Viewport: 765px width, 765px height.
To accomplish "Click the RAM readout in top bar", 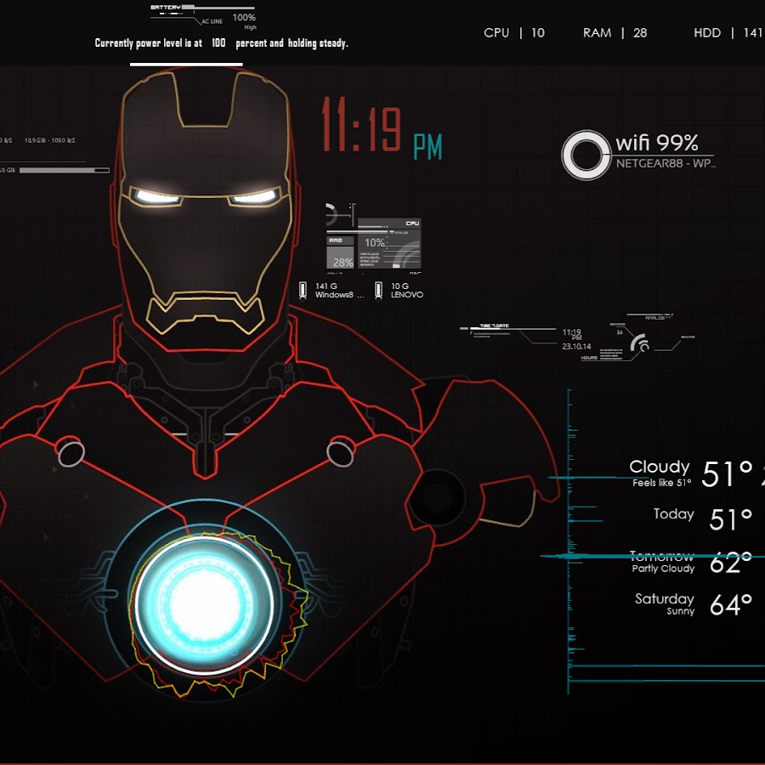I will [x=615, y=32].
